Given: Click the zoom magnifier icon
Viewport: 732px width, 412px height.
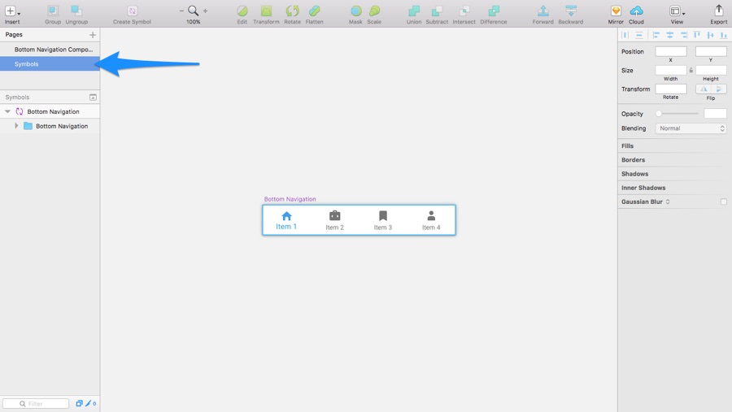Looking at the screenshot, I should pyautogui.click(x=194, y=11).
